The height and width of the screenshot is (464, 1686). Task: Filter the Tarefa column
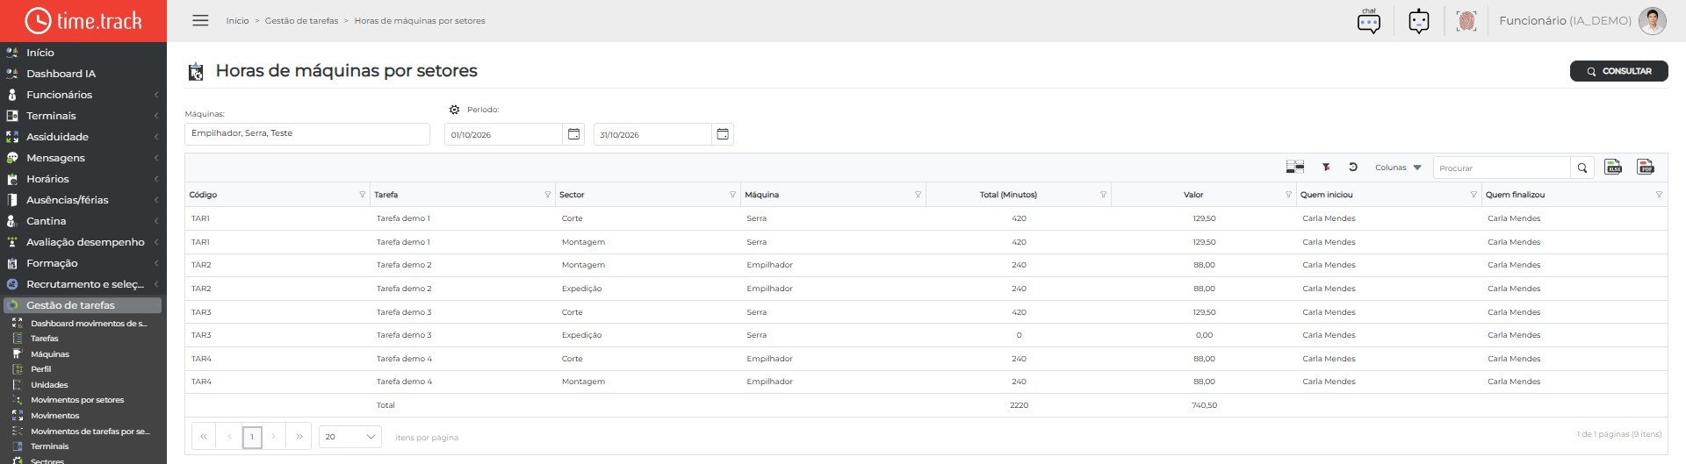547,195
